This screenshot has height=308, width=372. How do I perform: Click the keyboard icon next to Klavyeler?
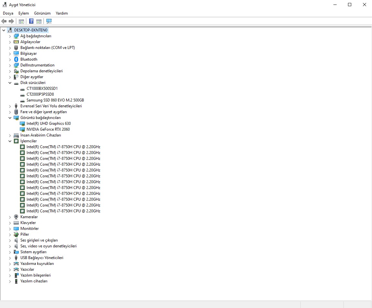click(16, 223)
